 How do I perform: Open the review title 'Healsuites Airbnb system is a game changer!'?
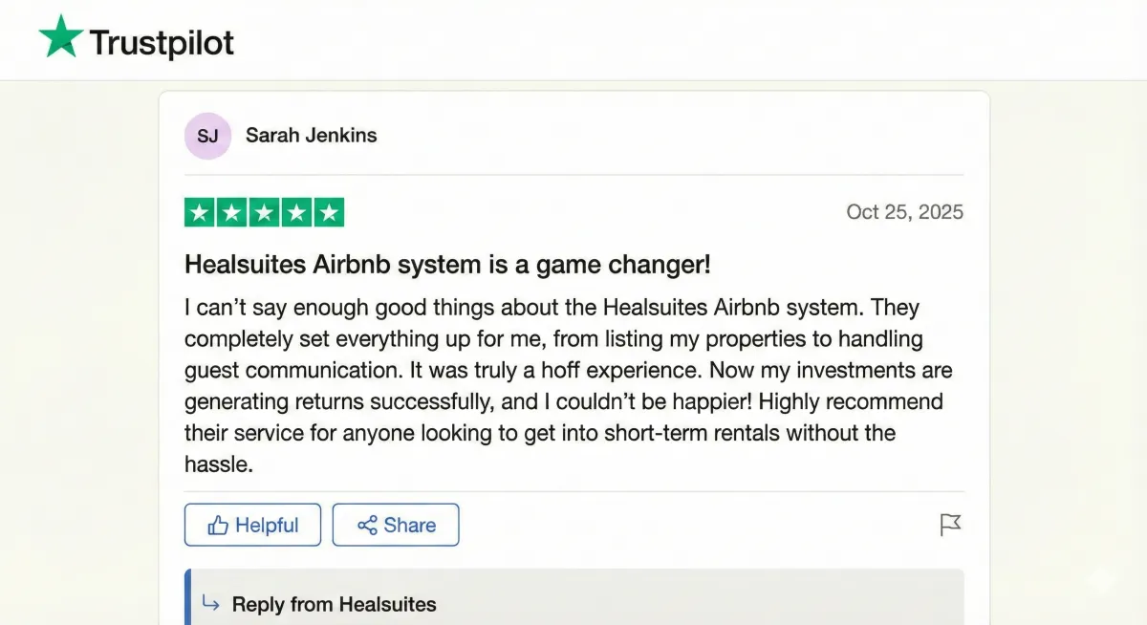click(x=446, y=265)
